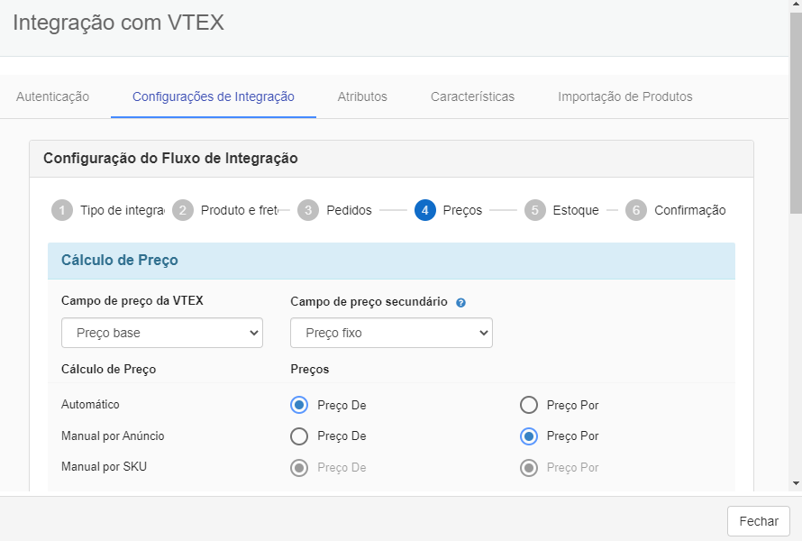Click the vertical scrollbar thumb

coord(796,113)
